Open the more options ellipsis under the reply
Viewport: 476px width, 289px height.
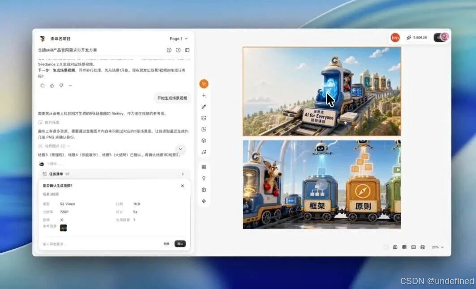(x=70, y=85)
